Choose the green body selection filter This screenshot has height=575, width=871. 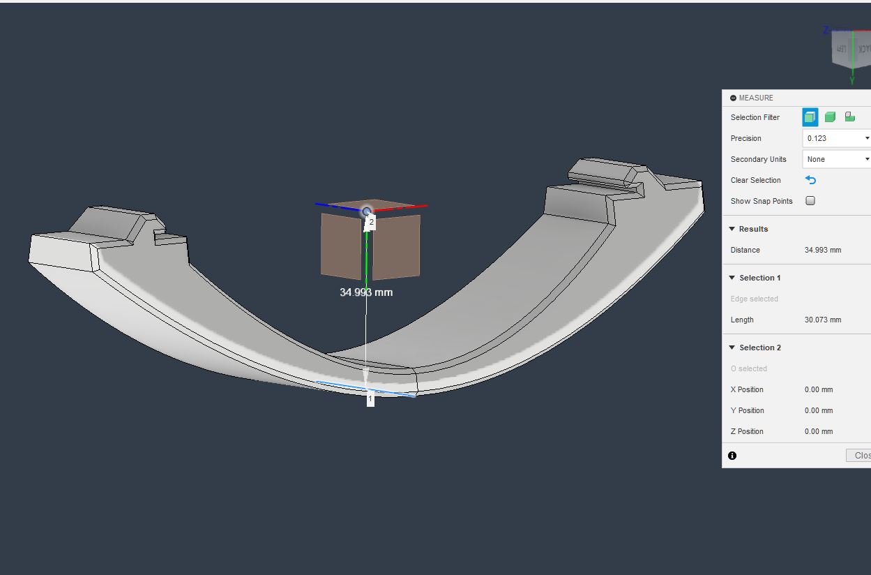830,117
